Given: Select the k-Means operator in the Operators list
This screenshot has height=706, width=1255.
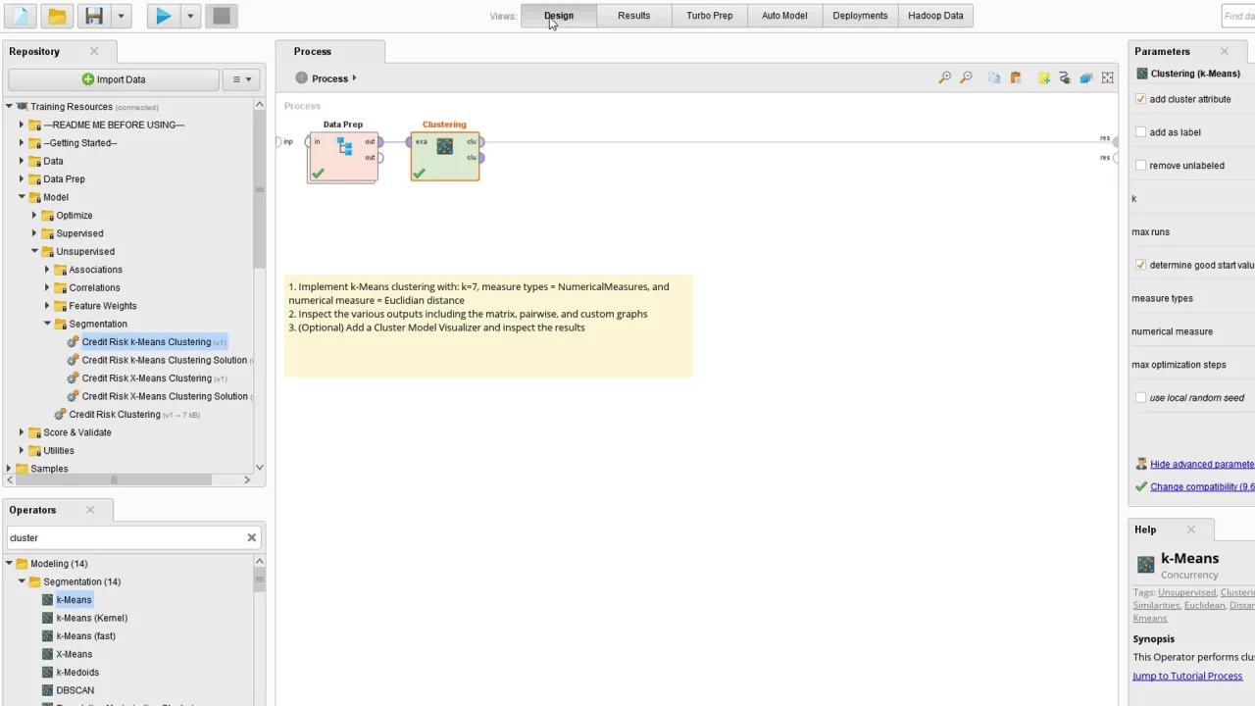Looking at the screenshot, I should [x=74, y=600].
